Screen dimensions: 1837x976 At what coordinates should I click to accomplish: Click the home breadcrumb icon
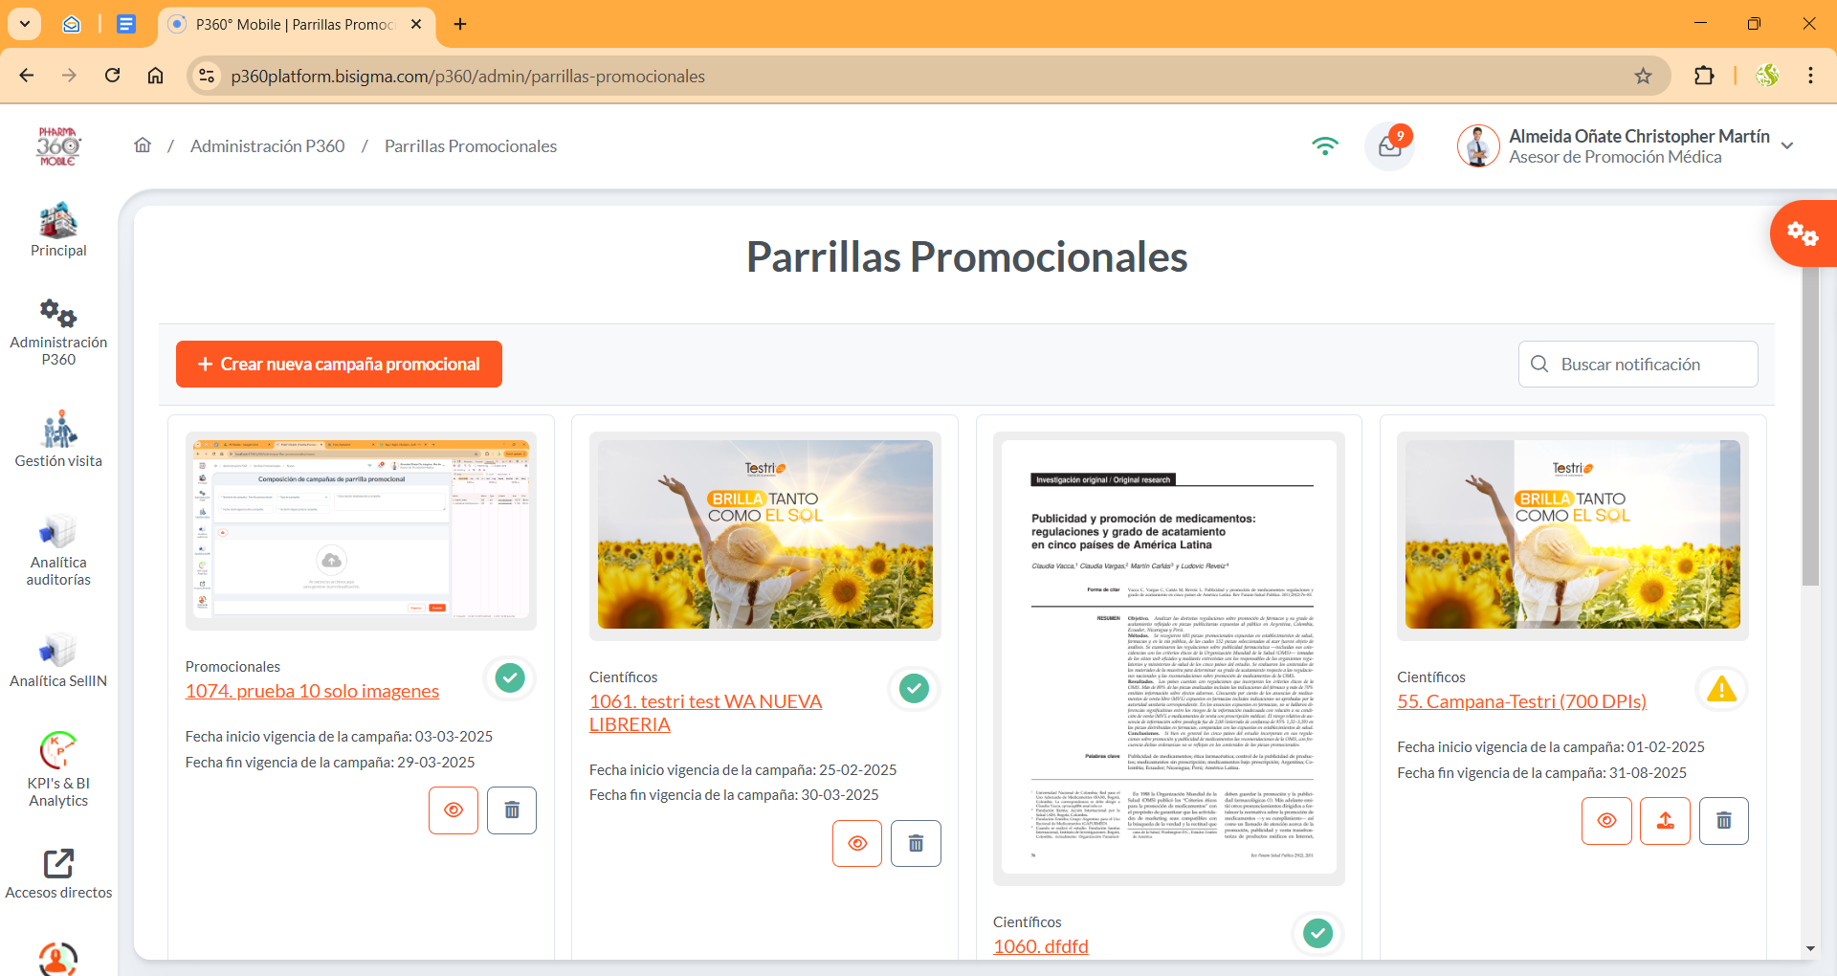point(143,145)
